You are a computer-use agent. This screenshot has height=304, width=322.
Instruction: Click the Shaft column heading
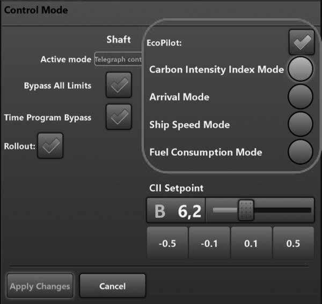point(119,39)
